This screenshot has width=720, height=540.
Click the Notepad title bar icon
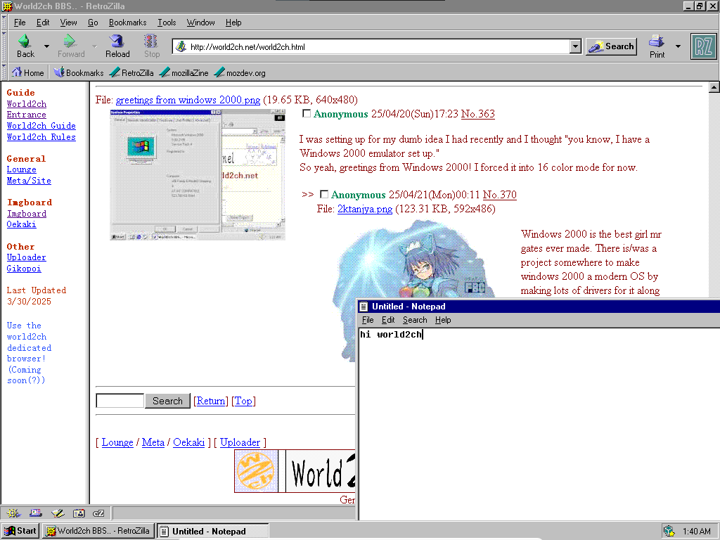(x=364, y=307)
